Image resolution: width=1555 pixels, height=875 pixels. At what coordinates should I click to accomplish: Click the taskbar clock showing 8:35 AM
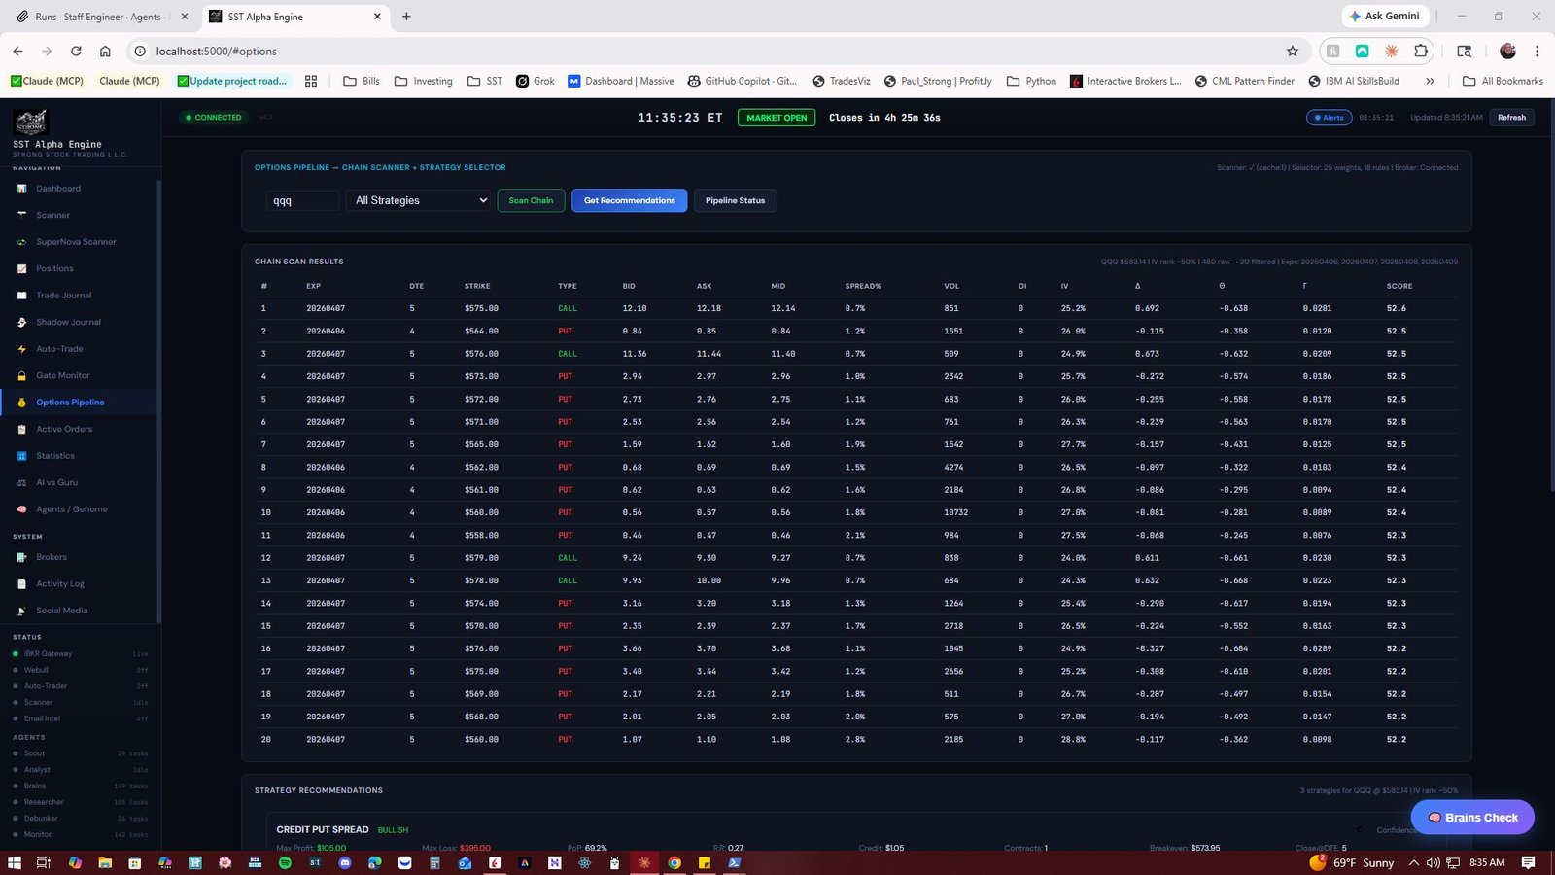tap(1487, 862)
